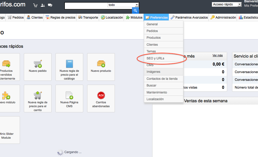Open the messages speech bubble icon
Image resolution: width=258 pixels, height=157 pixels.
50,5
